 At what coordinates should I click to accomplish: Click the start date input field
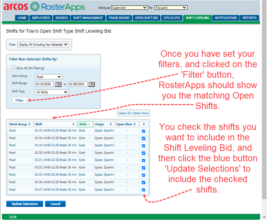(x=45, y=84)
